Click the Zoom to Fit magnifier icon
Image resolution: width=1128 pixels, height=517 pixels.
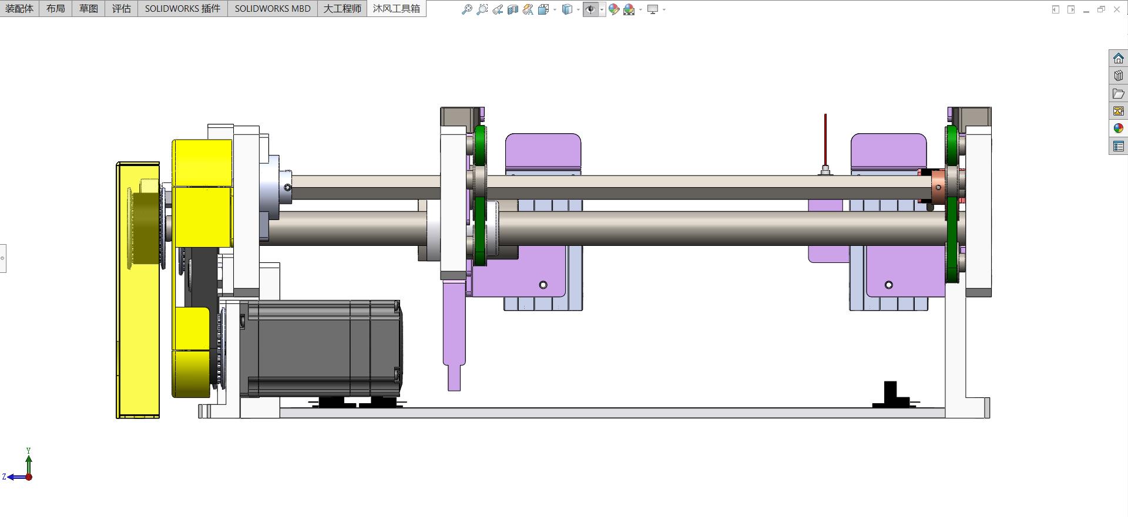(x=467, y=9)
